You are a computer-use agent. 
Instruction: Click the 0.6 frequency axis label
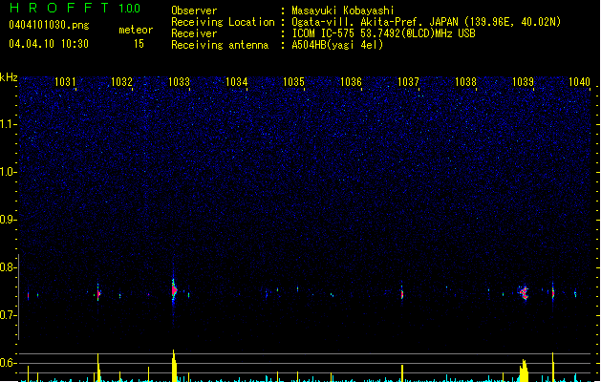pyautogui.click(x=9, y=363)
